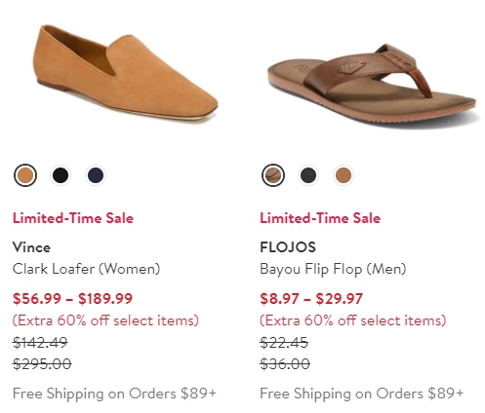Open the Vince loafer product image
Screen dimensions: 485x413
(125, 74)
